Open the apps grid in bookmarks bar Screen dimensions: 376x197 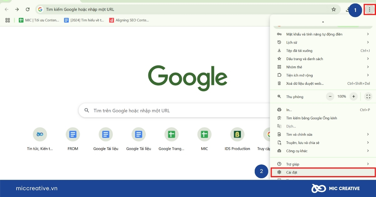[x=8, y=20]
